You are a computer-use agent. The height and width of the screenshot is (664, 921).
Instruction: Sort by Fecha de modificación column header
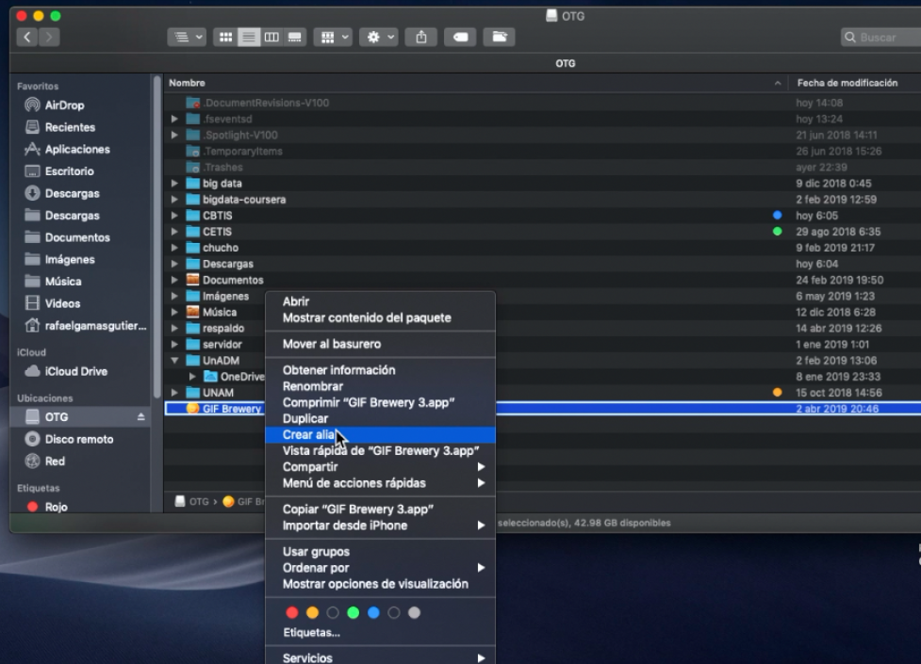point(847,83)
